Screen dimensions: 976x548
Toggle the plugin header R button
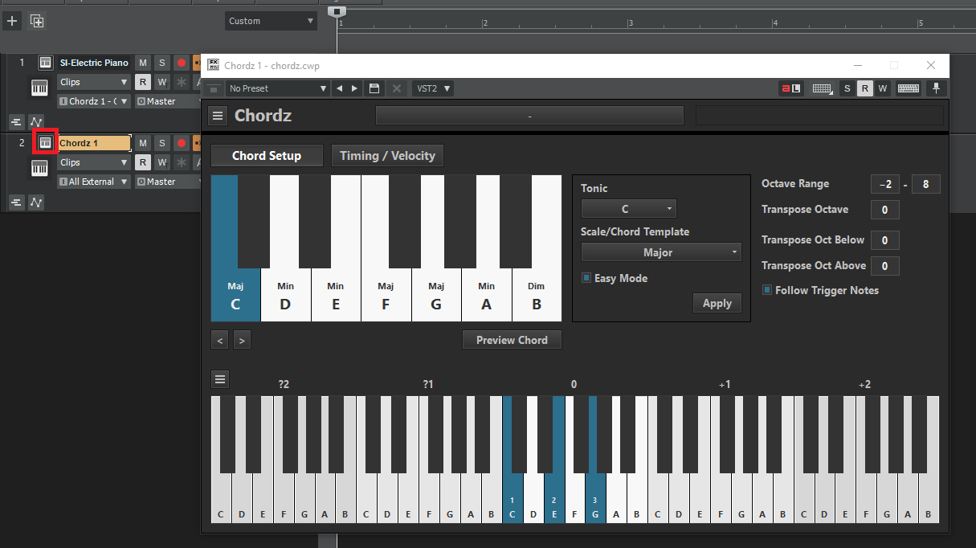click(x=864, y=88)
